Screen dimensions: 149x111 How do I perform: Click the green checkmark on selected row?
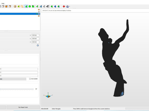[37, 14]
